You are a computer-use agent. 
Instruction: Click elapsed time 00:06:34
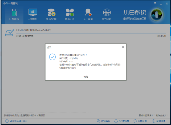pyautogui.click(x=162, y=36)
